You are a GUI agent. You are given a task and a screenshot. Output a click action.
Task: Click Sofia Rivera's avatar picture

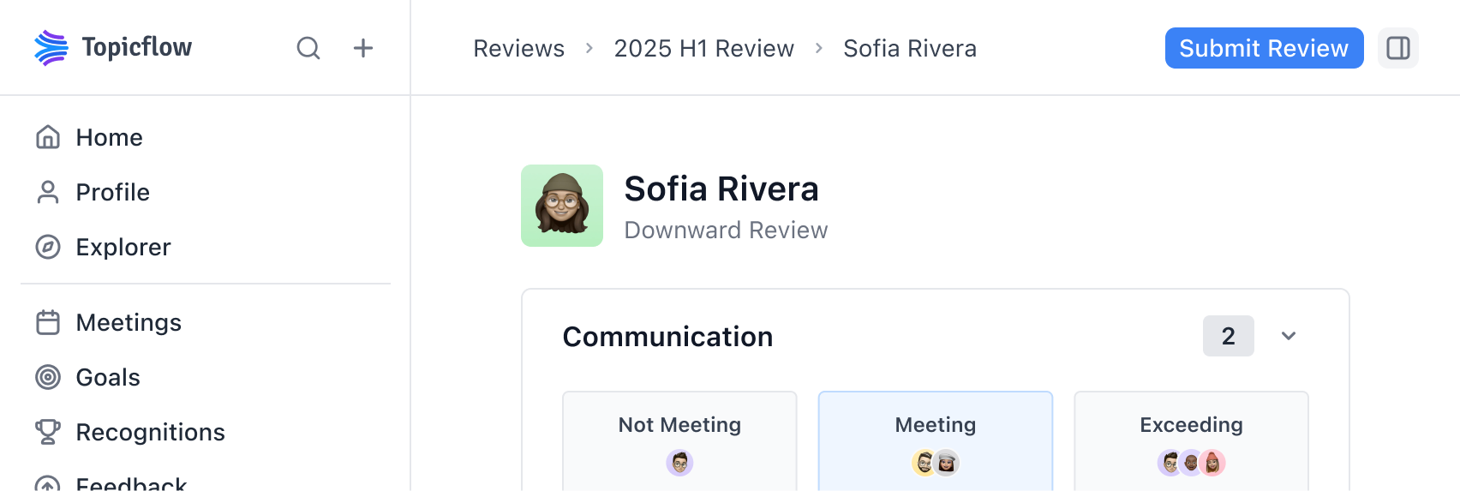[562, 206]
